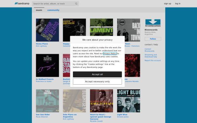Screen dimensions: 197x123
Task: Switch to the community tab
Action: pyautogui.click(x=53, y=10)
